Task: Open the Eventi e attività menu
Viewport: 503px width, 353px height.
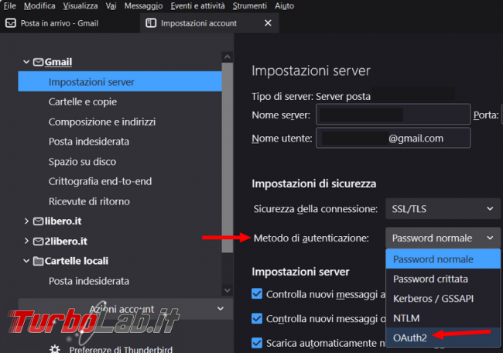Action: pyautogui.click(x=197, y=5)
